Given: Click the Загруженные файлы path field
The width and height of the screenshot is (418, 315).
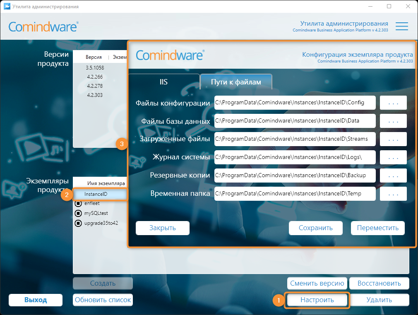Looking at the screenshot, I should click(295, 139).
